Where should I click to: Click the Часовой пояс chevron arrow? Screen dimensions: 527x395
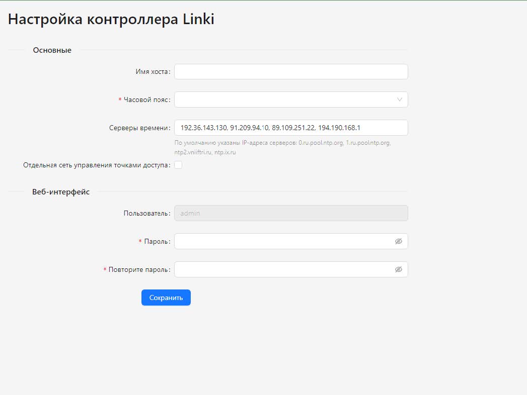400,100
